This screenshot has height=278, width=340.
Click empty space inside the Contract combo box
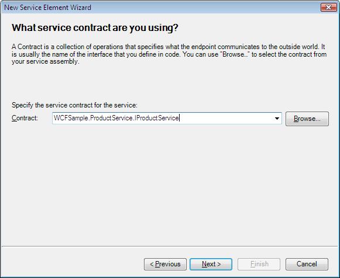(x=225, y=118)
